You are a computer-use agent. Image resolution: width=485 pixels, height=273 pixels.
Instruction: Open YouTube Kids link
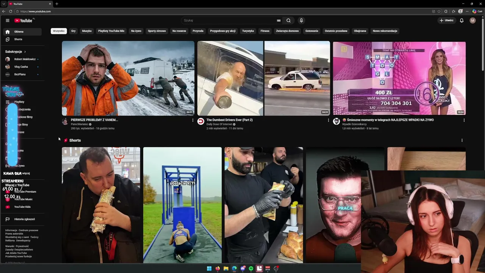(23, 207)
